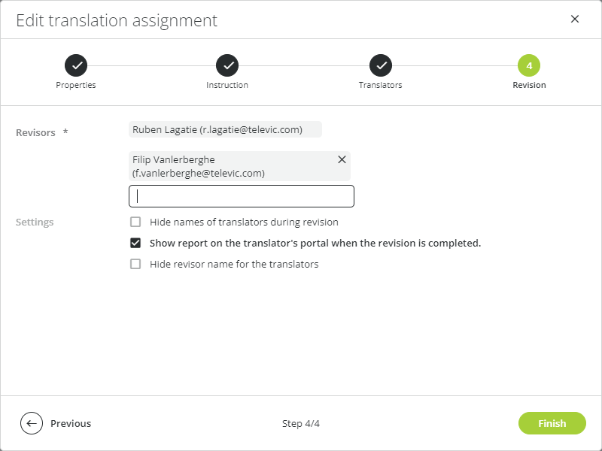This screenshot has width=602, height=451.
Task: Click the Previous text link
Action: click(71, 423)
